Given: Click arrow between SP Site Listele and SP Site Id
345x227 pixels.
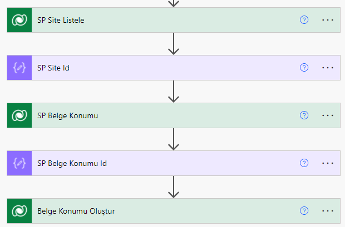Looking at the screenshot, I should click(174, 44).
